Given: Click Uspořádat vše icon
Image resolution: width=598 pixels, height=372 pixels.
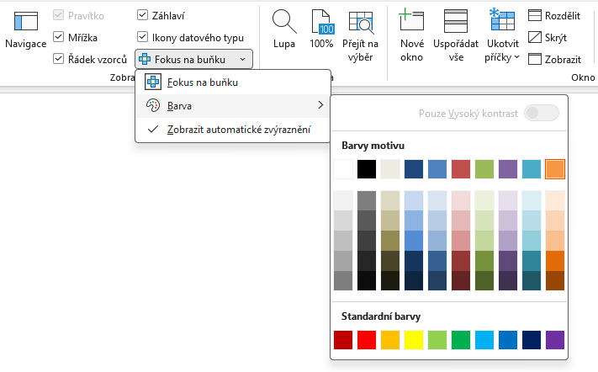Looking at the screenshot, I should (x=456, y=22).
